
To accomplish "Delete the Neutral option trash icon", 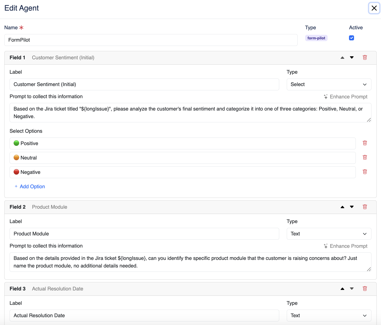I will 365,157.
